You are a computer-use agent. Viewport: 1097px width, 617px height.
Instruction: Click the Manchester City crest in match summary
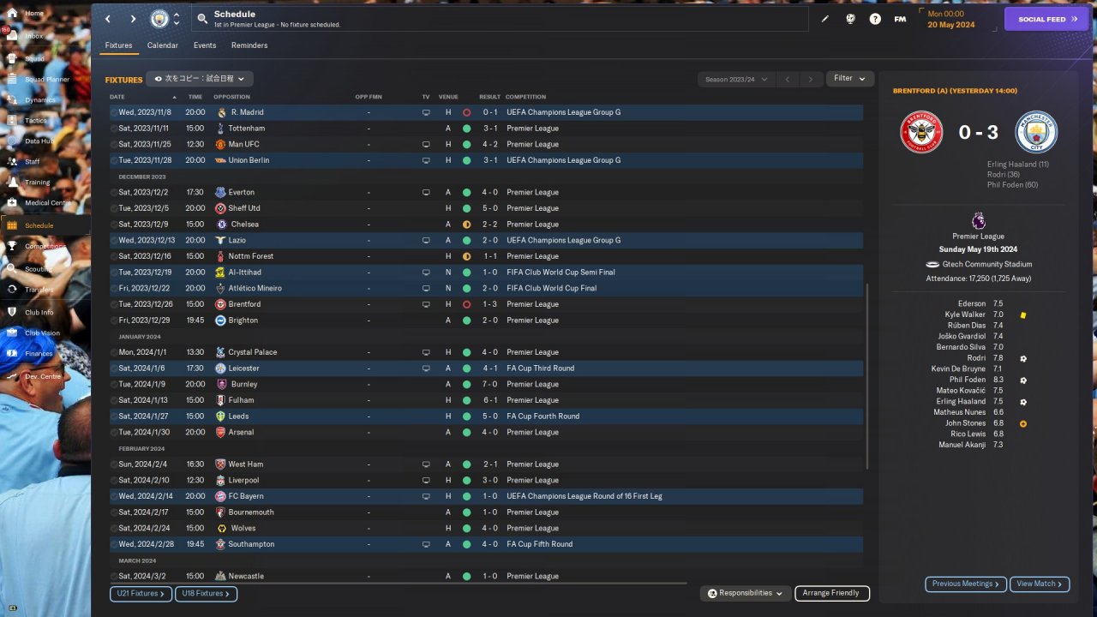tap(1036, 133)
